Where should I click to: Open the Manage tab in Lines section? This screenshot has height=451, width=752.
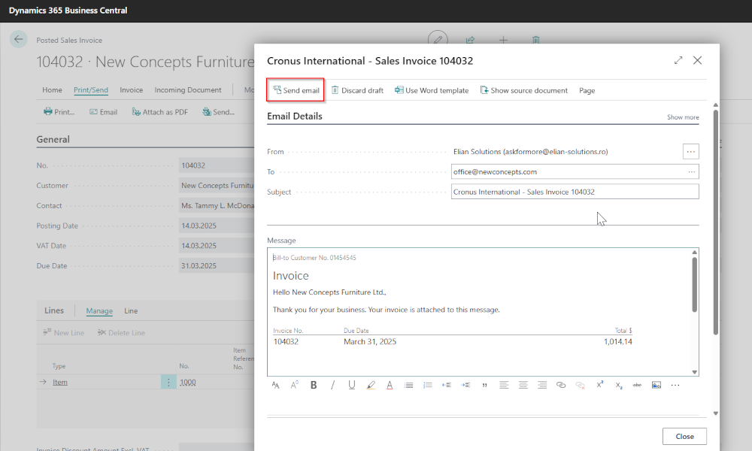pyautogui.click(x=99, y=310)
